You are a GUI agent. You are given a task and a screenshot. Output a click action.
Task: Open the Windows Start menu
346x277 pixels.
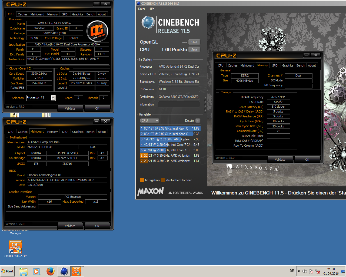pos(8,271)
